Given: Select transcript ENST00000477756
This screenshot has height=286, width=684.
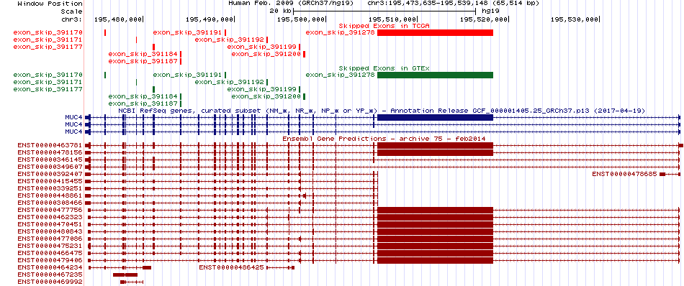Looking at the screenshot, I should pos(50,210).
